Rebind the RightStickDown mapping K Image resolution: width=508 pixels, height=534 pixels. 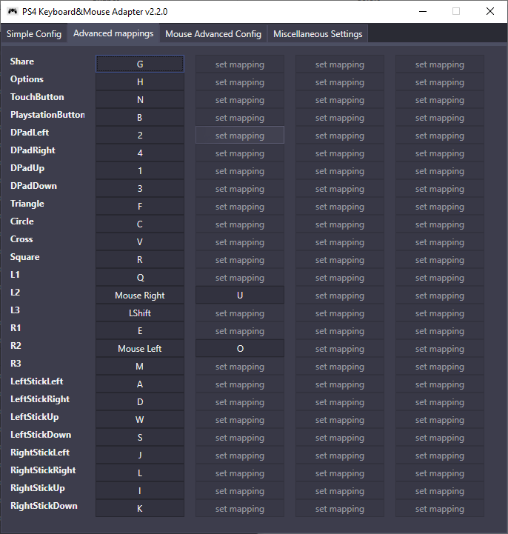(140, 509)
